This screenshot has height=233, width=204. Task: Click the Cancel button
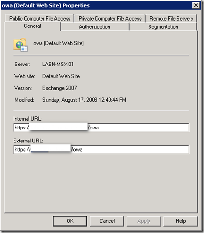tap(107, 221)
